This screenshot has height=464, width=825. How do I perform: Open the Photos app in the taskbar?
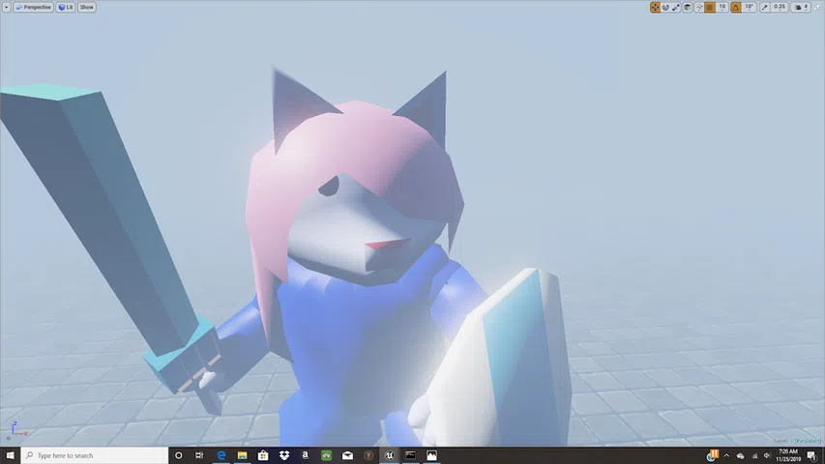click(x=431, y=455)
